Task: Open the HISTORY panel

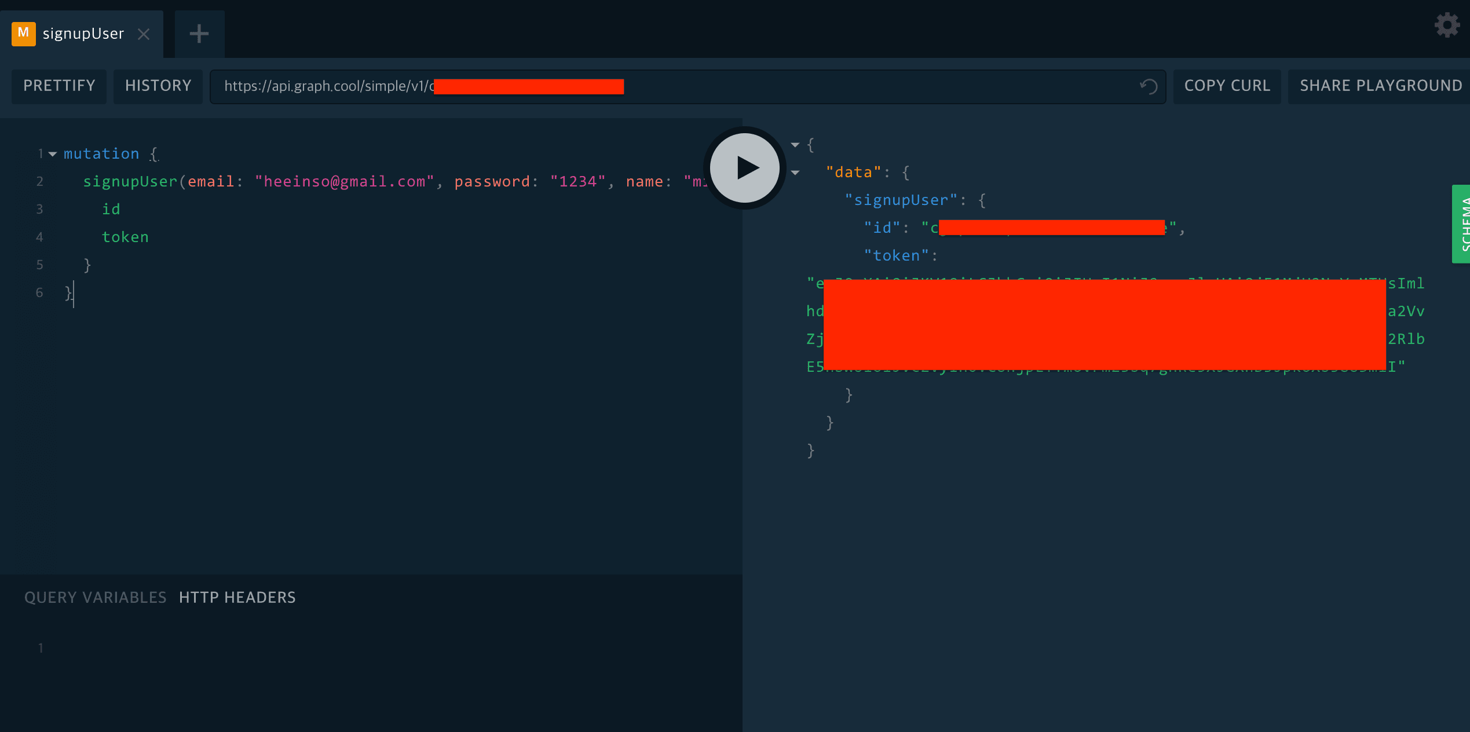Action: pos(158,86)
